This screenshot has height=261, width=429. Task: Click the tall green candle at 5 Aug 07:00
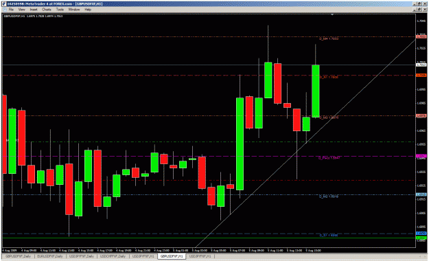tap(240, 144)
